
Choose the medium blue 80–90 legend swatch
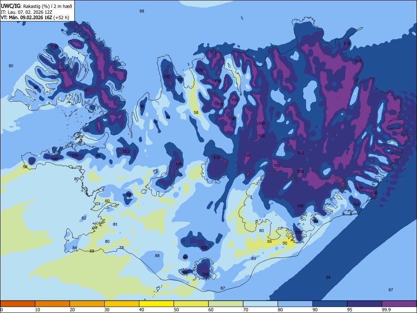click(295, 304)
